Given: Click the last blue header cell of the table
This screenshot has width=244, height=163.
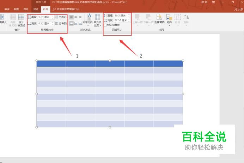Looking at the screenshot, I should pos(168,64).
